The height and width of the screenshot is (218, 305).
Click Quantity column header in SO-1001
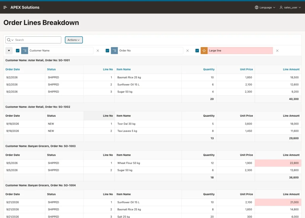[209, 69]
